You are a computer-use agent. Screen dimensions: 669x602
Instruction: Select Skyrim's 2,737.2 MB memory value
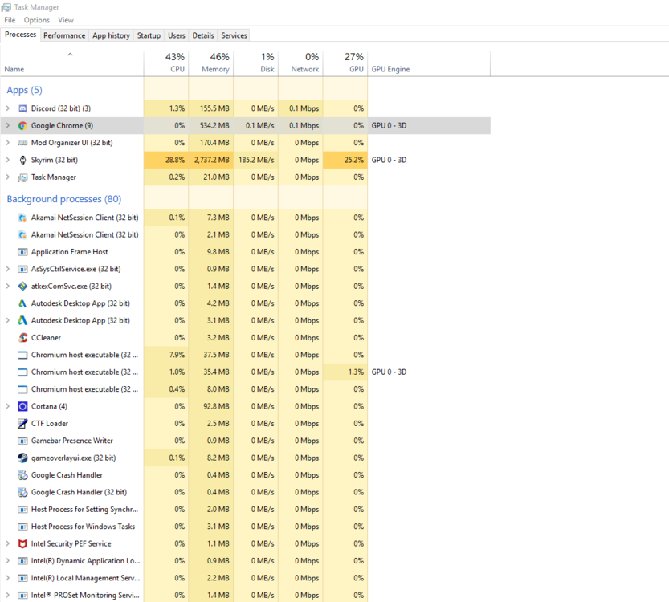click(x=211, y=160)
